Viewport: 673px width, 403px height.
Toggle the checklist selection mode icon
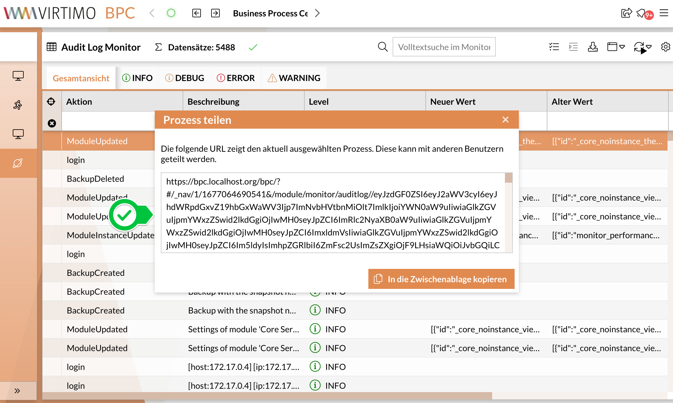(554, 47)
